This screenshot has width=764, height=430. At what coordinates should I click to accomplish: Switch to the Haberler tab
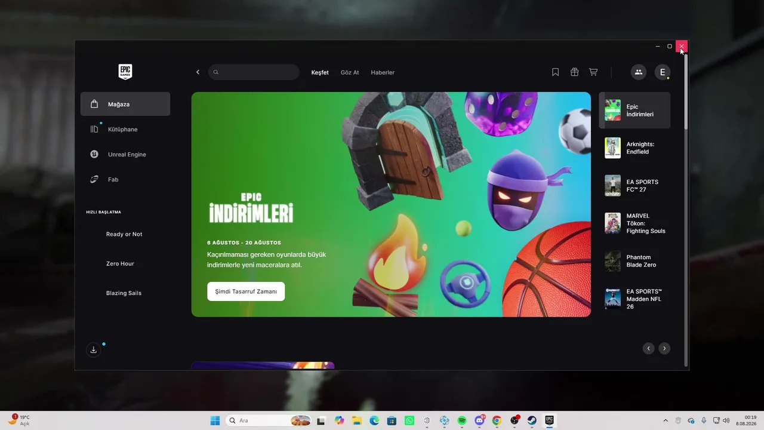pos(383,72)
